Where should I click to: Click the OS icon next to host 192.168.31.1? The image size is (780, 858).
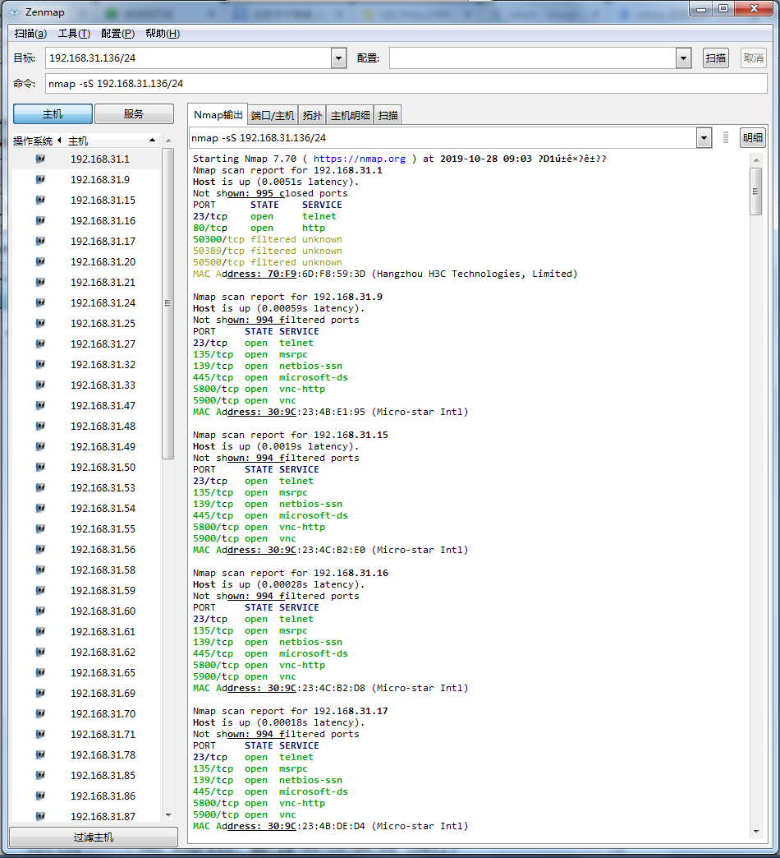tap(40, 159)
